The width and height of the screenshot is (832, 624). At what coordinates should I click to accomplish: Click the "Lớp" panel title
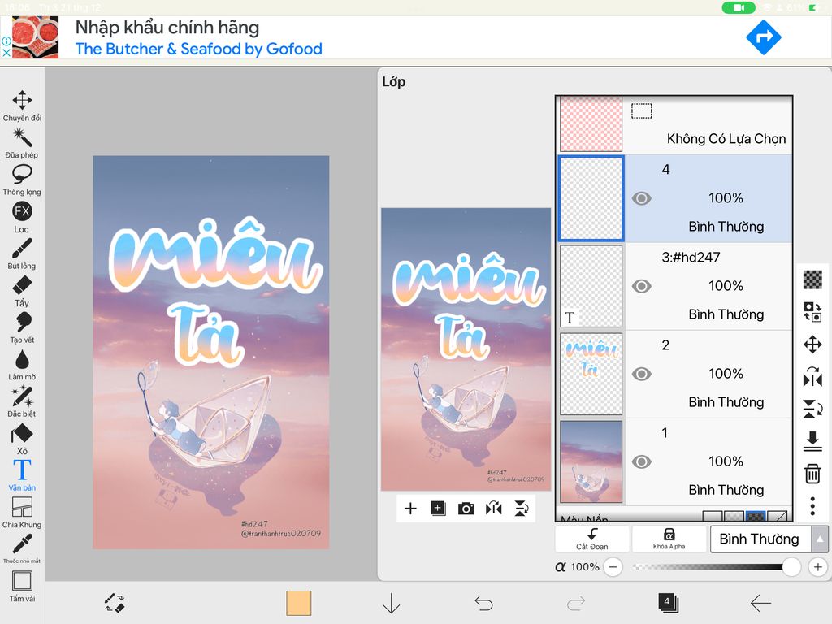(x=394, y=82)
